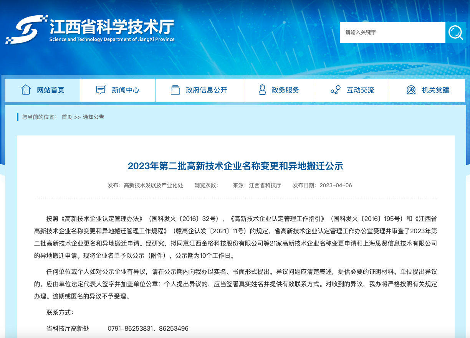The height and width of the screenshot is (338, 470).
Task: Click the source text 江西省科技厅
Action: [x=265, y=185]
